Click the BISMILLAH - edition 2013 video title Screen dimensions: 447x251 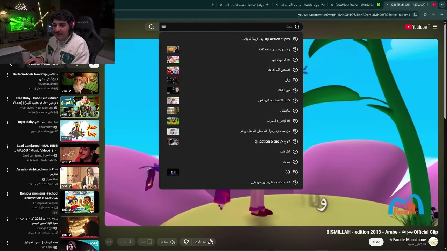click(x=382, y=232)
